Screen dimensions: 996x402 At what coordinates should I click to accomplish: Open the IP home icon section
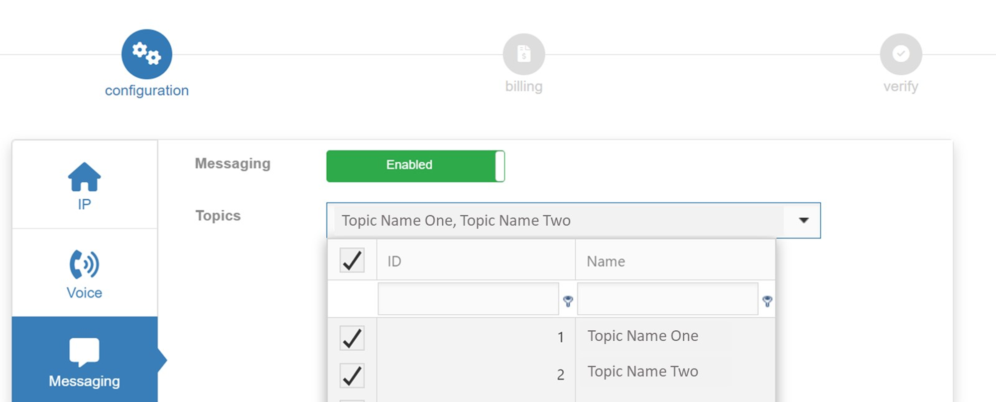pyautogui.click(x=84, y=177)
